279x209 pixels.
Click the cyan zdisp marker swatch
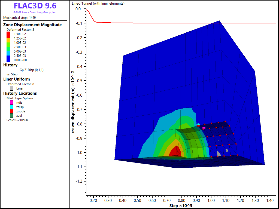tap(11, 107)
